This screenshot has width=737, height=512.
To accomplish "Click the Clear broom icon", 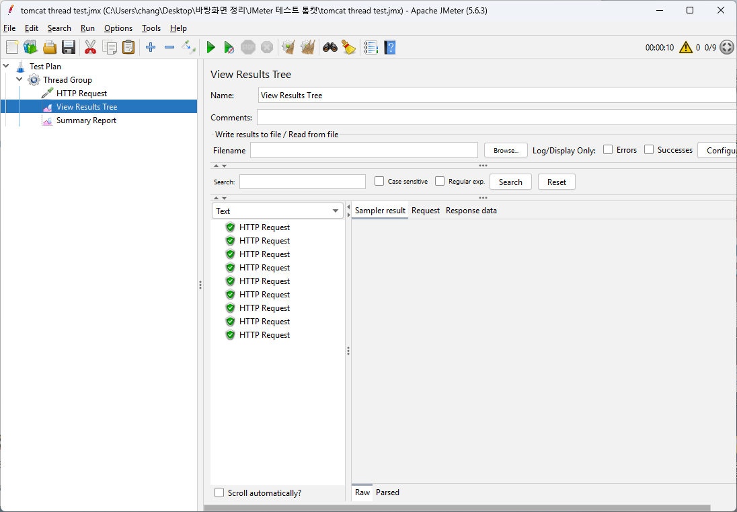I will click(x=288, y=47).
